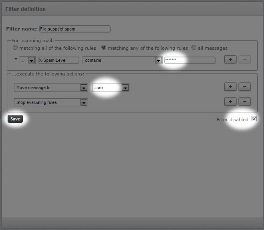Open the Stop evaluating rules dropdown
Image resolution: width=264 pixels, height=230 pixels.
click(x=50, y=102)
